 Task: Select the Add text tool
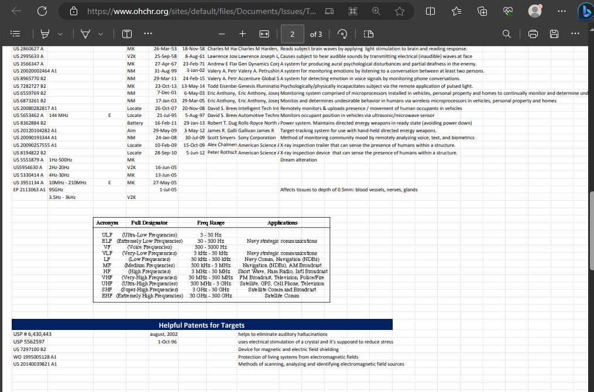tap(127, 34)
